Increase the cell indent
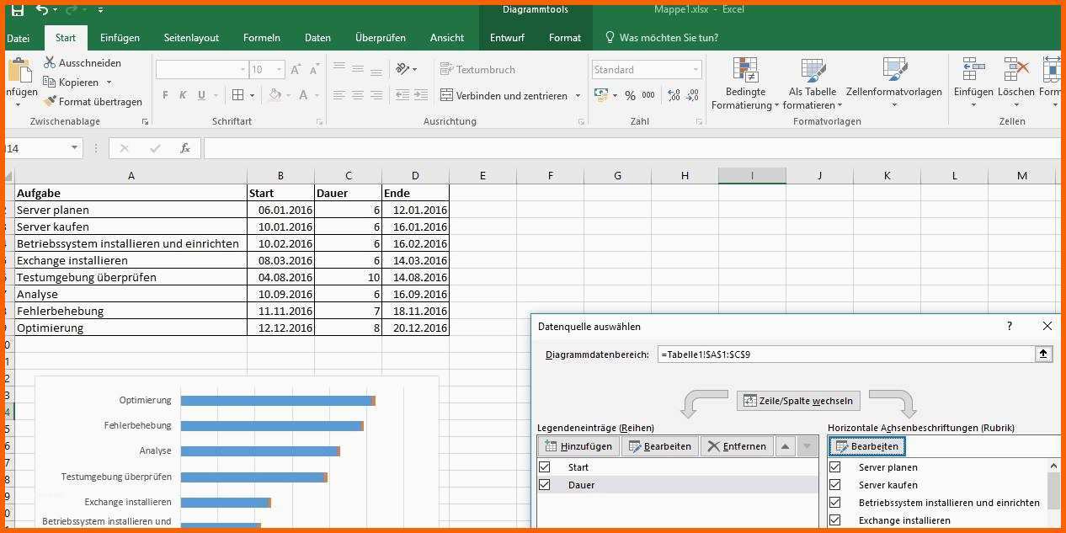This screenshot has height=533, width=1066. click(420, 96)
